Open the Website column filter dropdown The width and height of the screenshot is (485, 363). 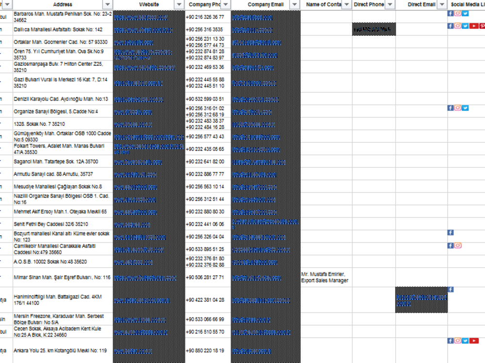pyautogui.click(x=179, y=5)
